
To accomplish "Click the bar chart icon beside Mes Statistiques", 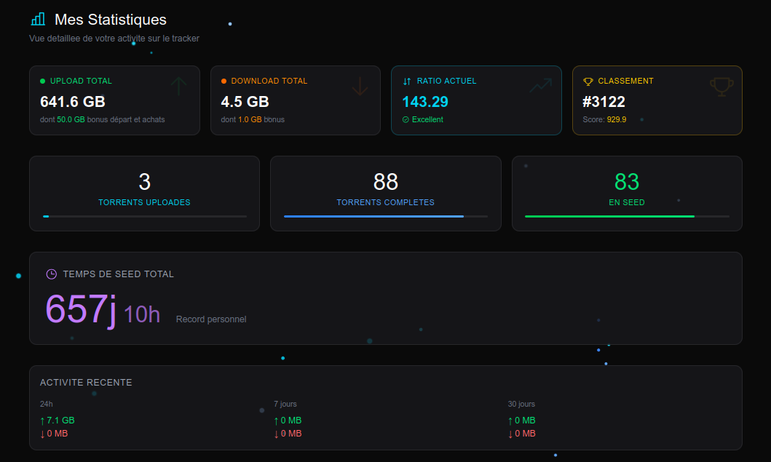I will pyautogui.click(x=38, y=19).
